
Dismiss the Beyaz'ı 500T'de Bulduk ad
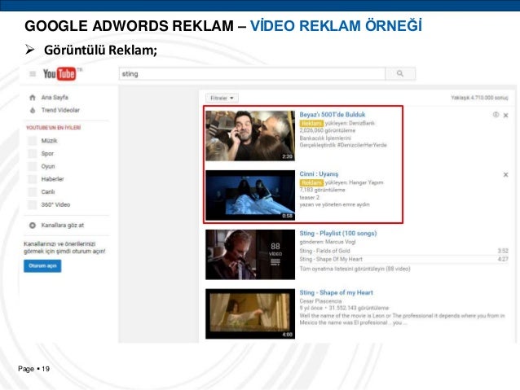506,116
